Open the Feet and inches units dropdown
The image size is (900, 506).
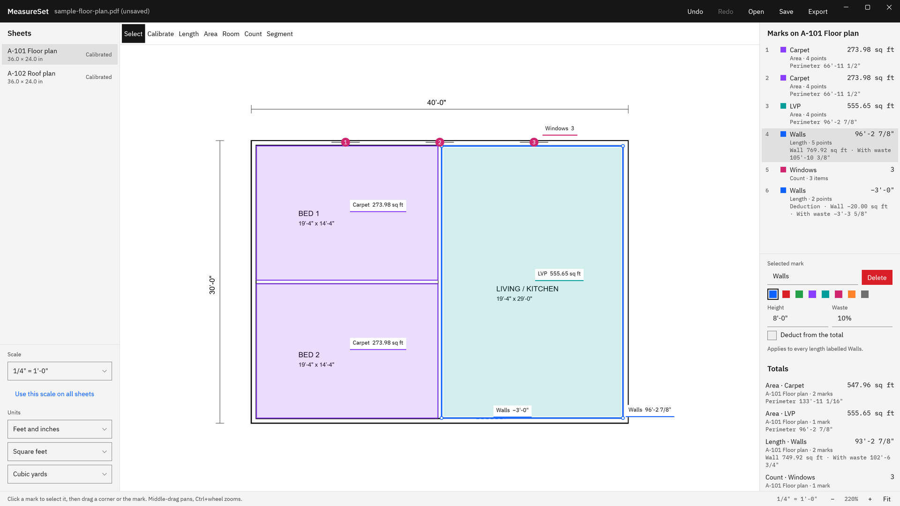(x=60, y=429)
